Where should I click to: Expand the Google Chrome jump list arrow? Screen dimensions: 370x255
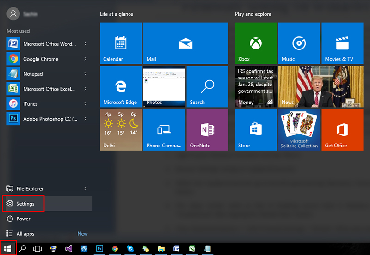86,59
